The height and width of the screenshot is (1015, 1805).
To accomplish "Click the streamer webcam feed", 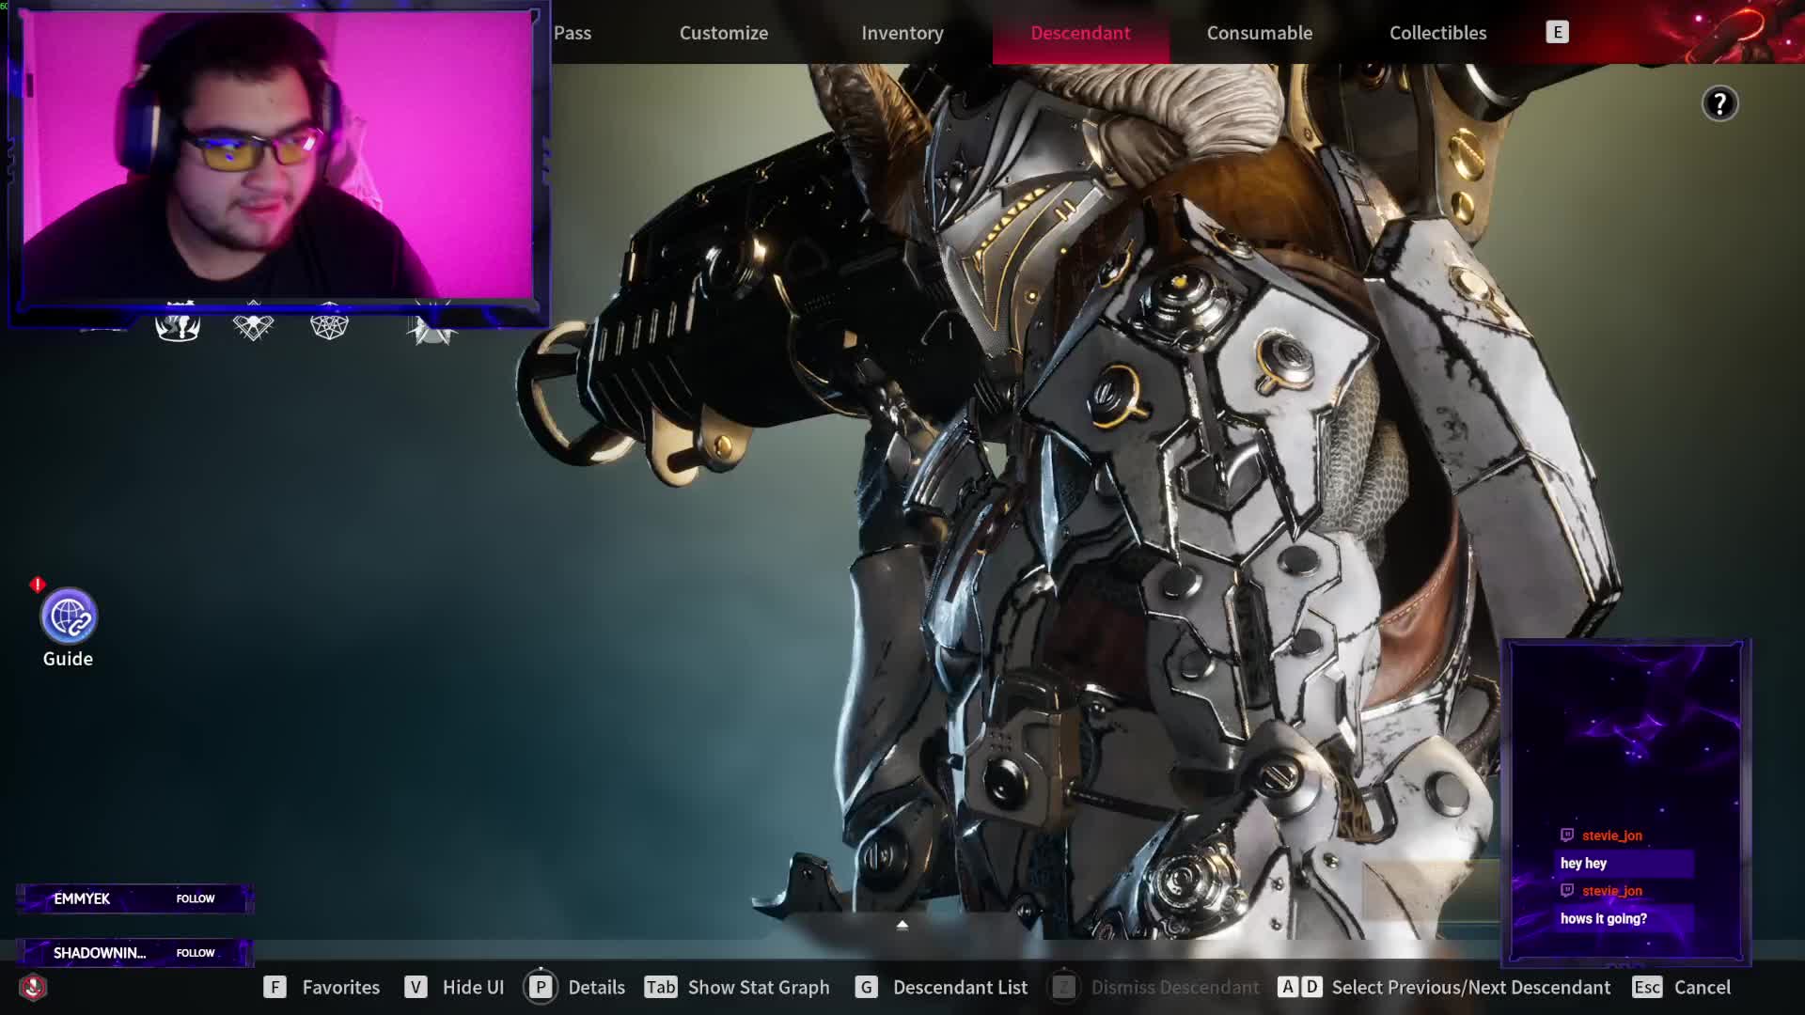I will click(x=277, y=155).
